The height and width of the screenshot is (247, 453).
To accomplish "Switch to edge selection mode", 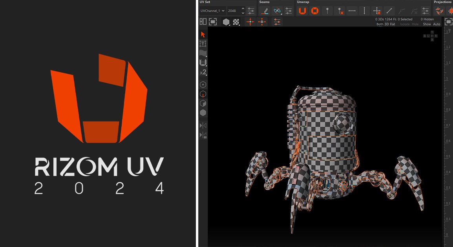I will pos(203,94).
